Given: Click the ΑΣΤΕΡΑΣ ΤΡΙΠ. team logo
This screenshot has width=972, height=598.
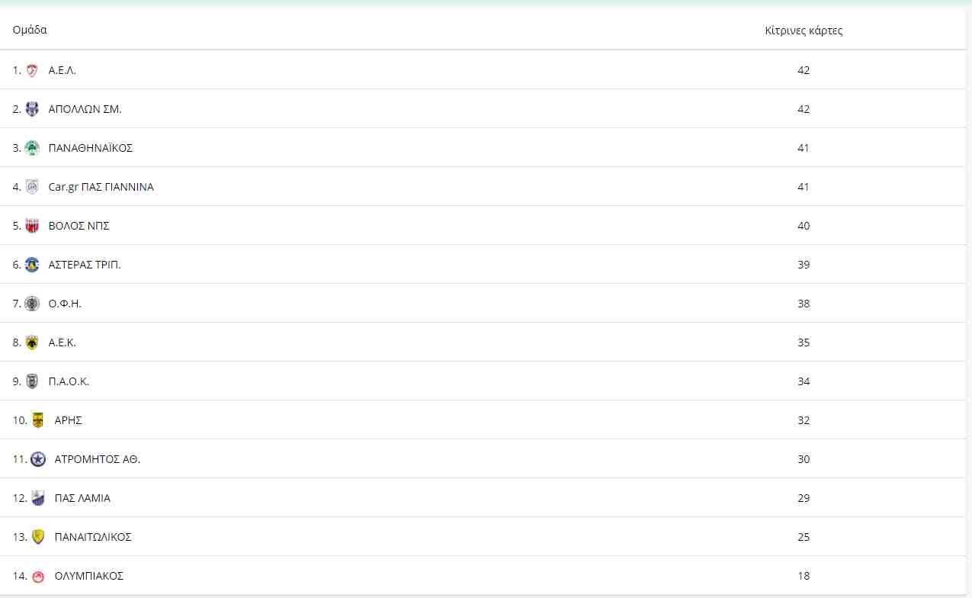Looking at the screenshot, I should click(x=32, y=265).
